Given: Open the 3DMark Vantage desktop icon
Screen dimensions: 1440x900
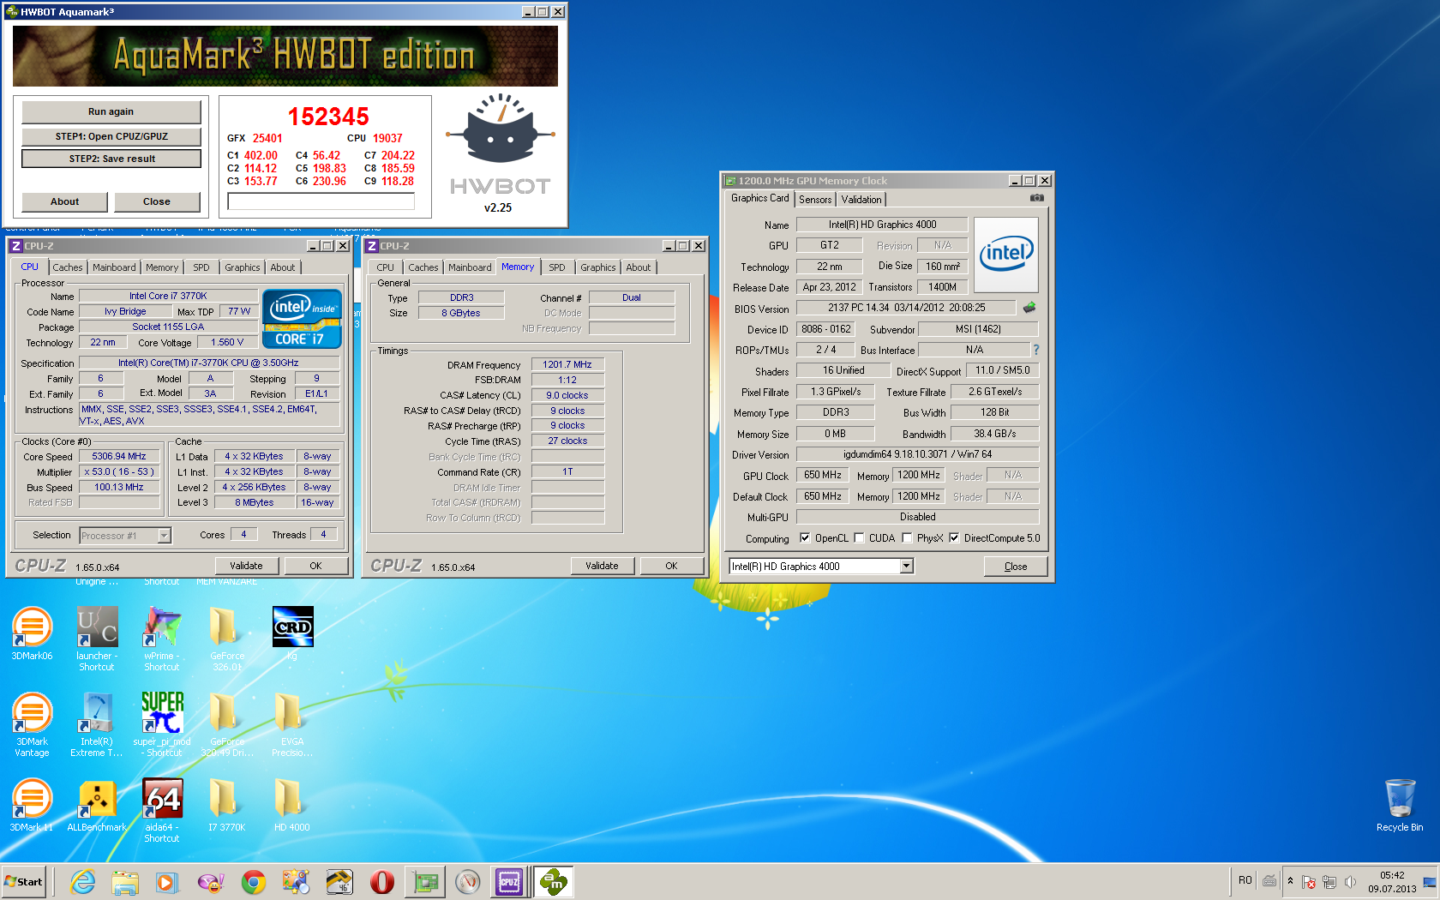Looking at the screenshot, I should point(32,724).
